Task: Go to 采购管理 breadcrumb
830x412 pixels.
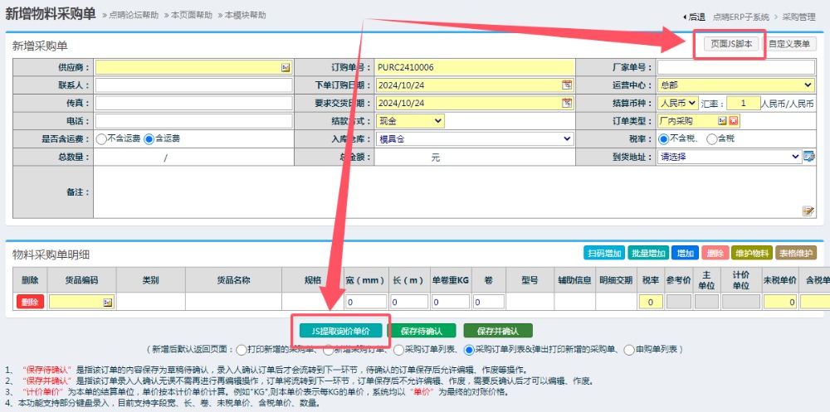Action: pyautogui.click(x=800, y=17)
